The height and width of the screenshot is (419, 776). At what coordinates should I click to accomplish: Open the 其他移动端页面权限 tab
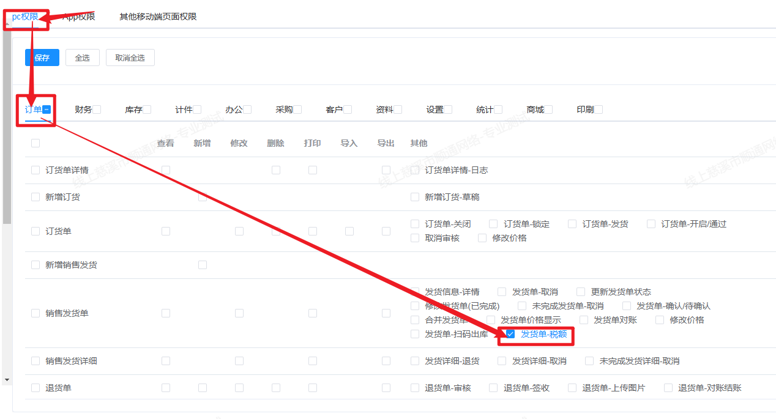coord(158,17)
